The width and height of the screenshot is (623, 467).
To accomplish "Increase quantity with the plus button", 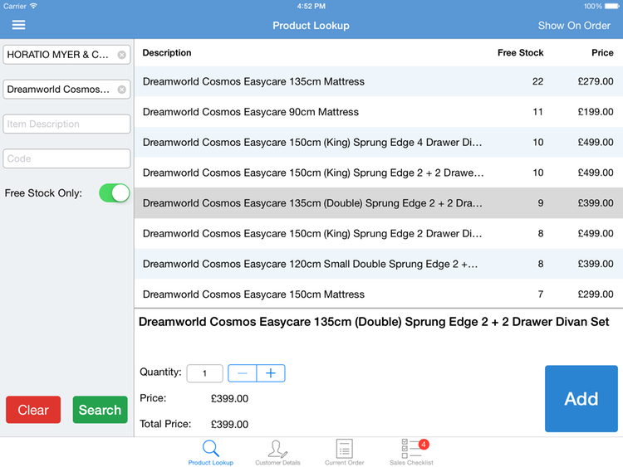I will (x=271, y=373).
